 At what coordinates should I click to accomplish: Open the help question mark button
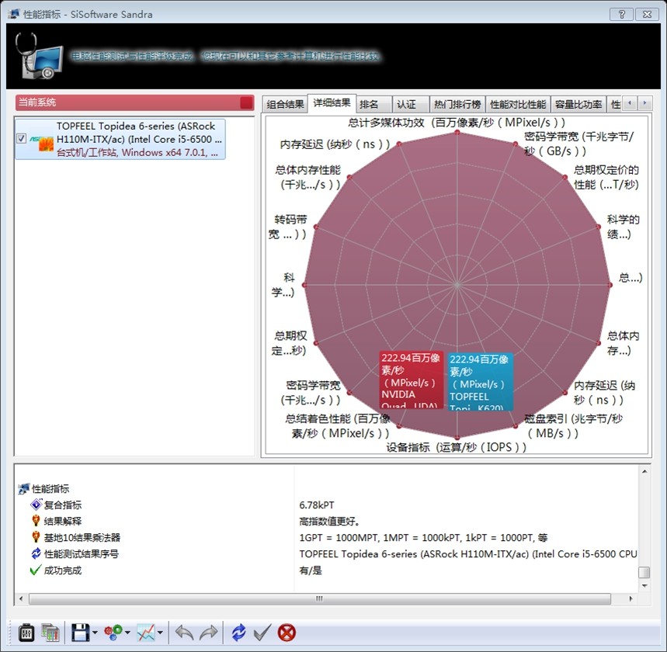[620, 14]
